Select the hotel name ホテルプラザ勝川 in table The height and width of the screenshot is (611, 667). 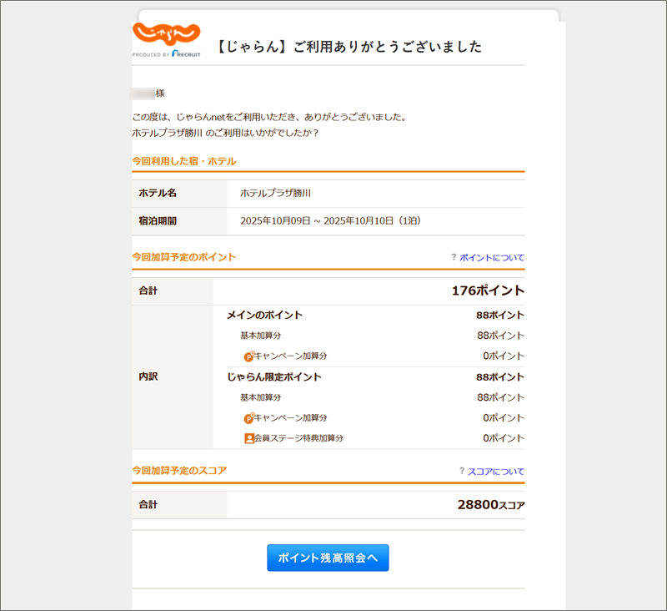point(275,194)
